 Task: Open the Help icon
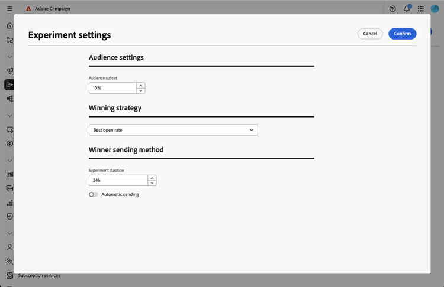pyautogui.click(x=392, y=9)
